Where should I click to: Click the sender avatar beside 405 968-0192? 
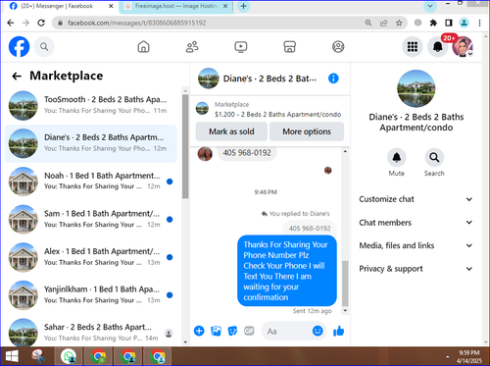205,153
